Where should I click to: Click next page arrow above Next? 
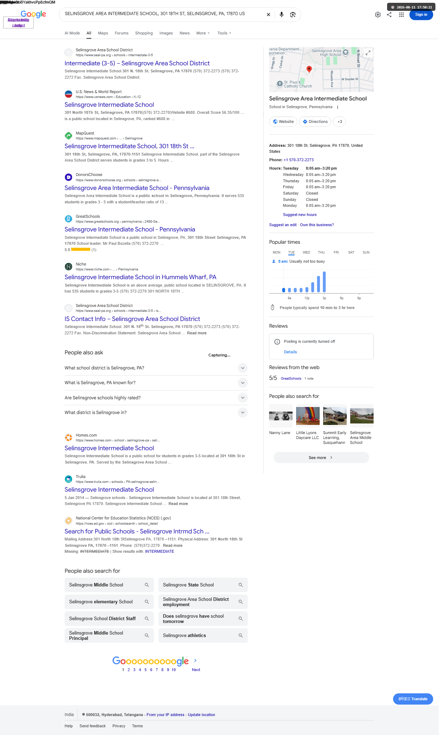pos(195,661)
